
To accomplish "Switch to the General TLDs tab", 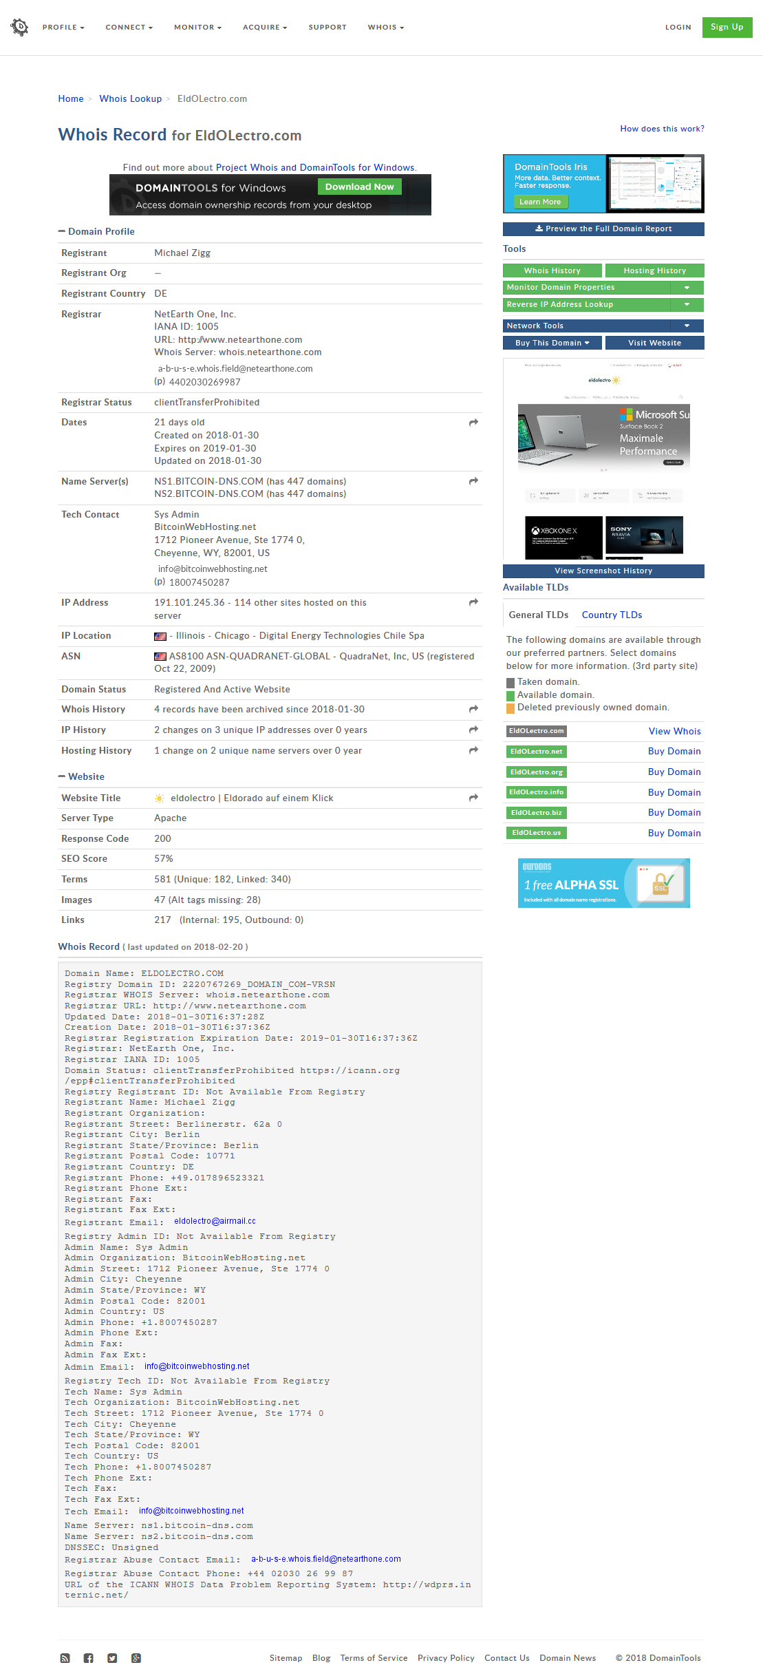I will 539,615.
